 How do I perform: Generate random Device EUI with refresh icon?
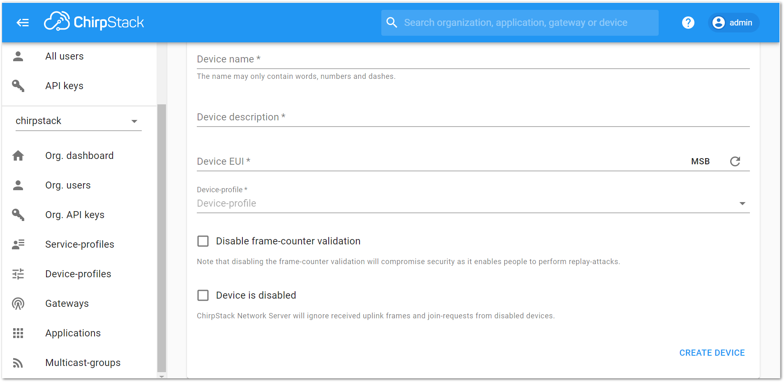click(735, 161)
